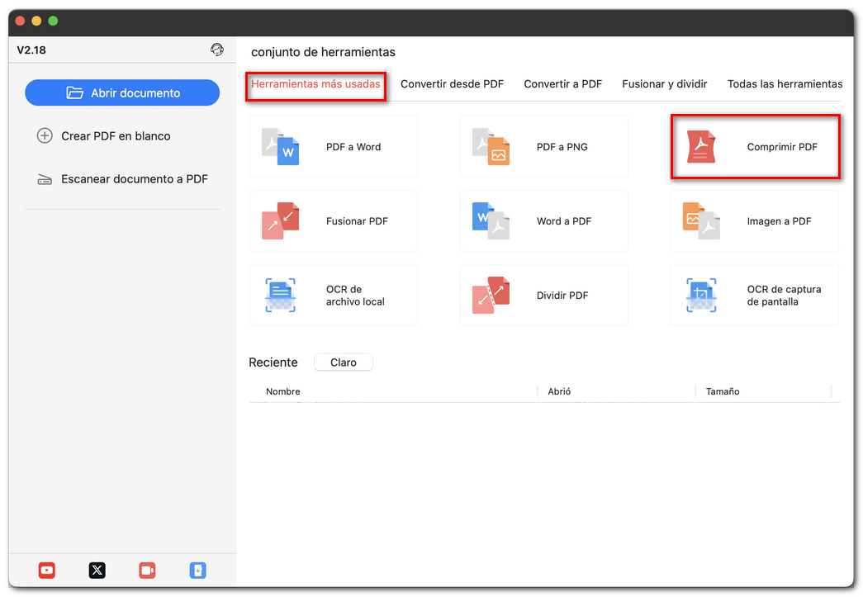Select the Dividir PDF tool
863x597 pixels.
(x=543, y=295)
